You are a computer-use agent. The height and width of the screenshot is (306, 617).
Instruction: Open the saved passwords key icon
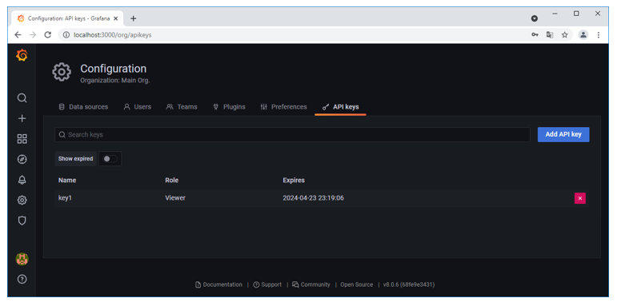535,35
